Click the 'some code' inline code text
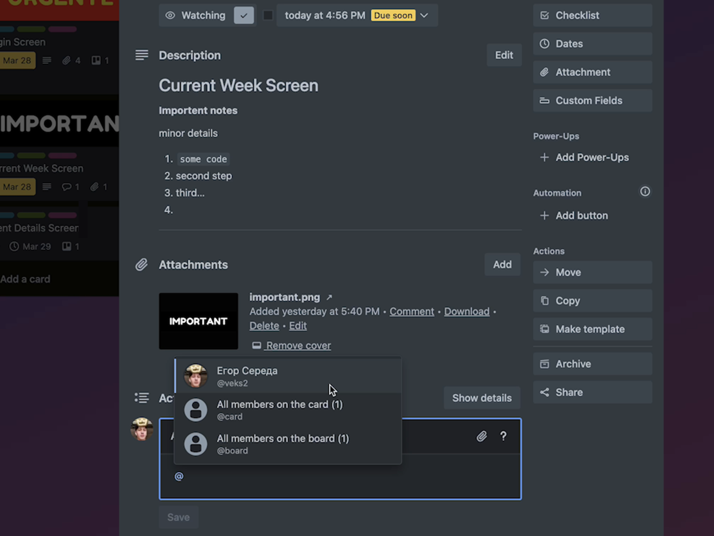Screen dimensions: 714x536 pos(203,159)
